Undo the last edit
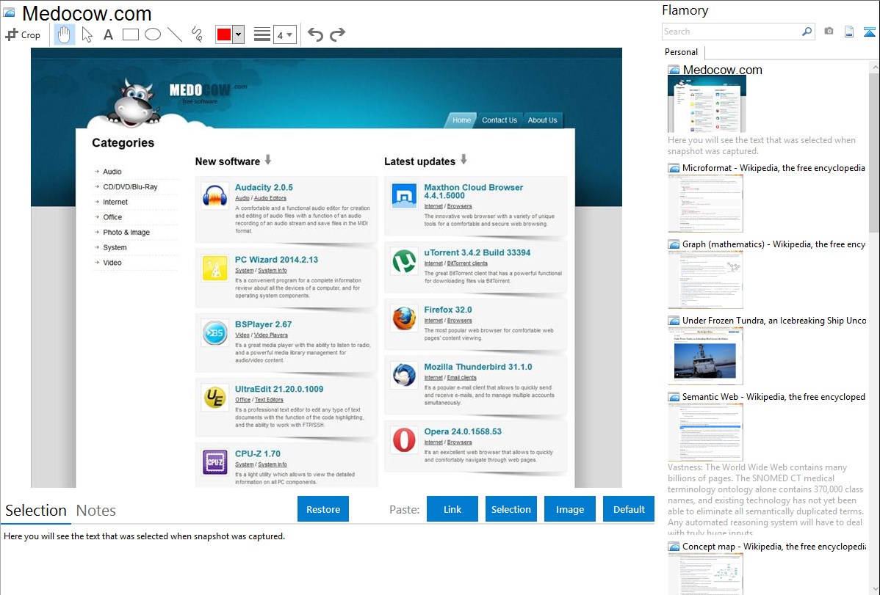 coord(315,34)
